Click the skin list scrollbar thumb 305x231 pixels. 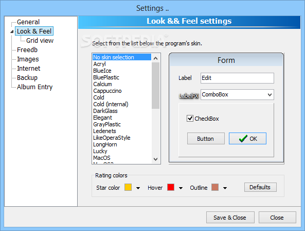pos(156,86)
